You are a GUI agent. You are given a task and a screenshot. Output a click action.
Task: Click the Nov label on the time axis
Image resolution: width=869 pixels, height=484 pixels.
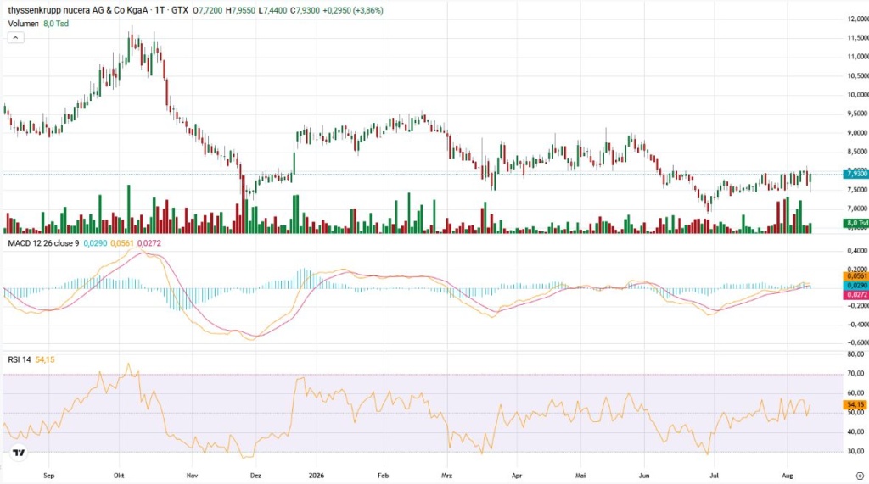(193, 476)
